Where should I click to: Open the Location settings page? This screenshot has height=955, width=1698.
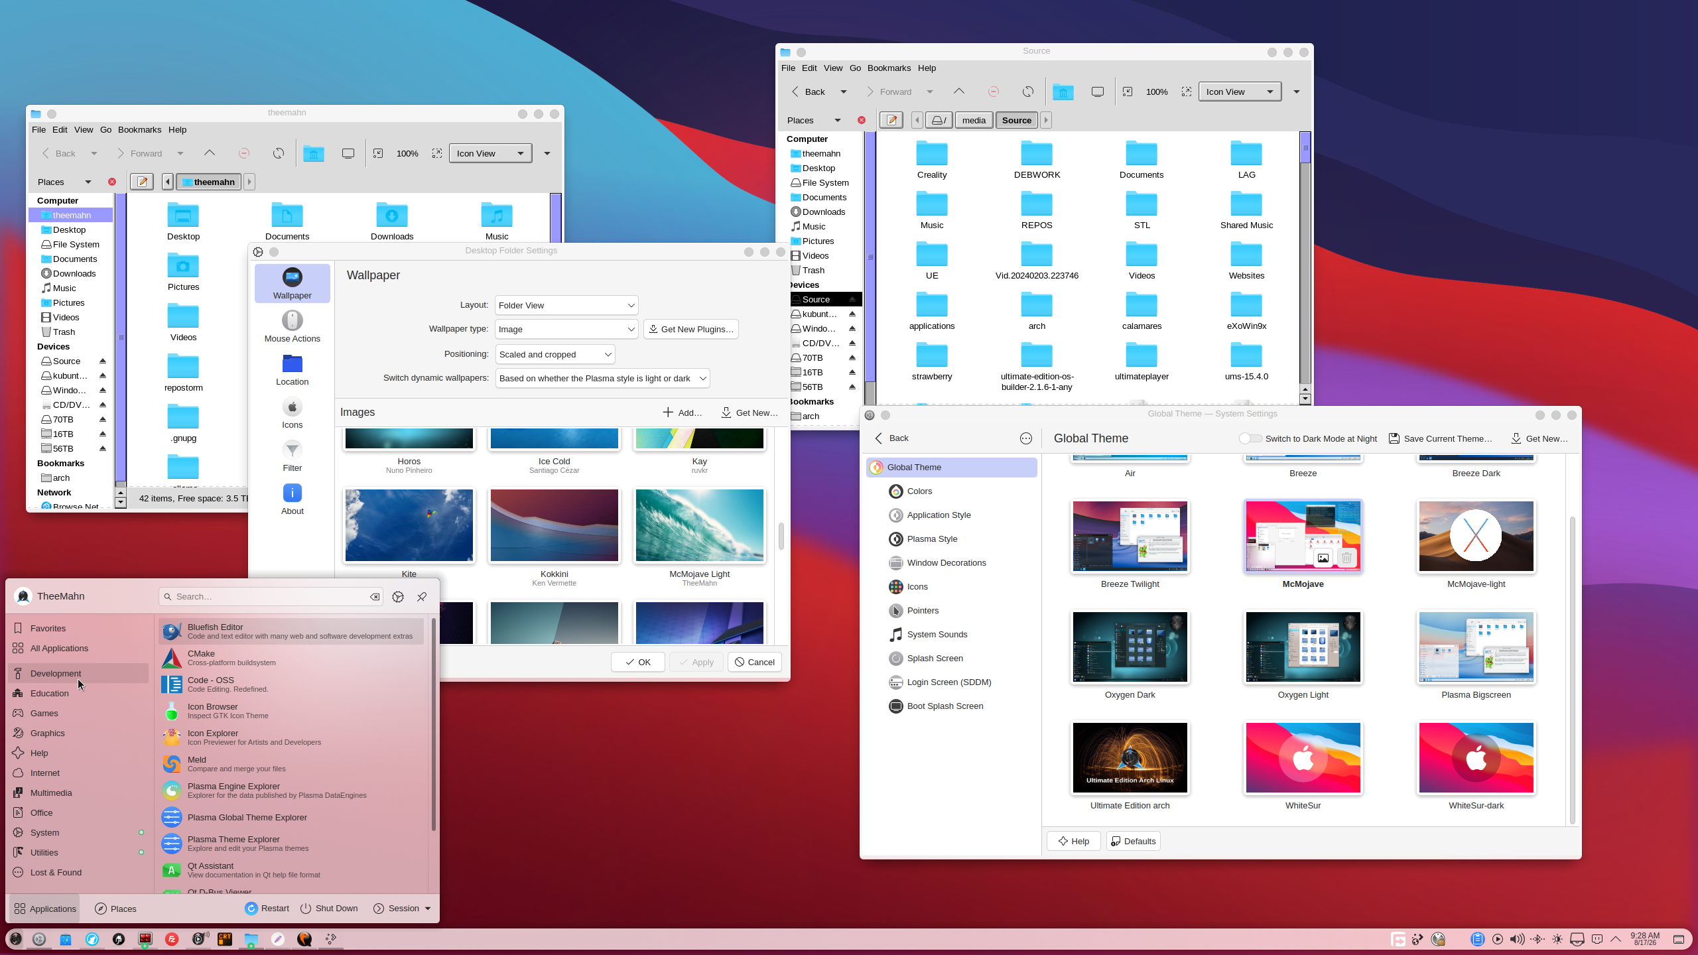pyautogui.click(x=293, y=370)
